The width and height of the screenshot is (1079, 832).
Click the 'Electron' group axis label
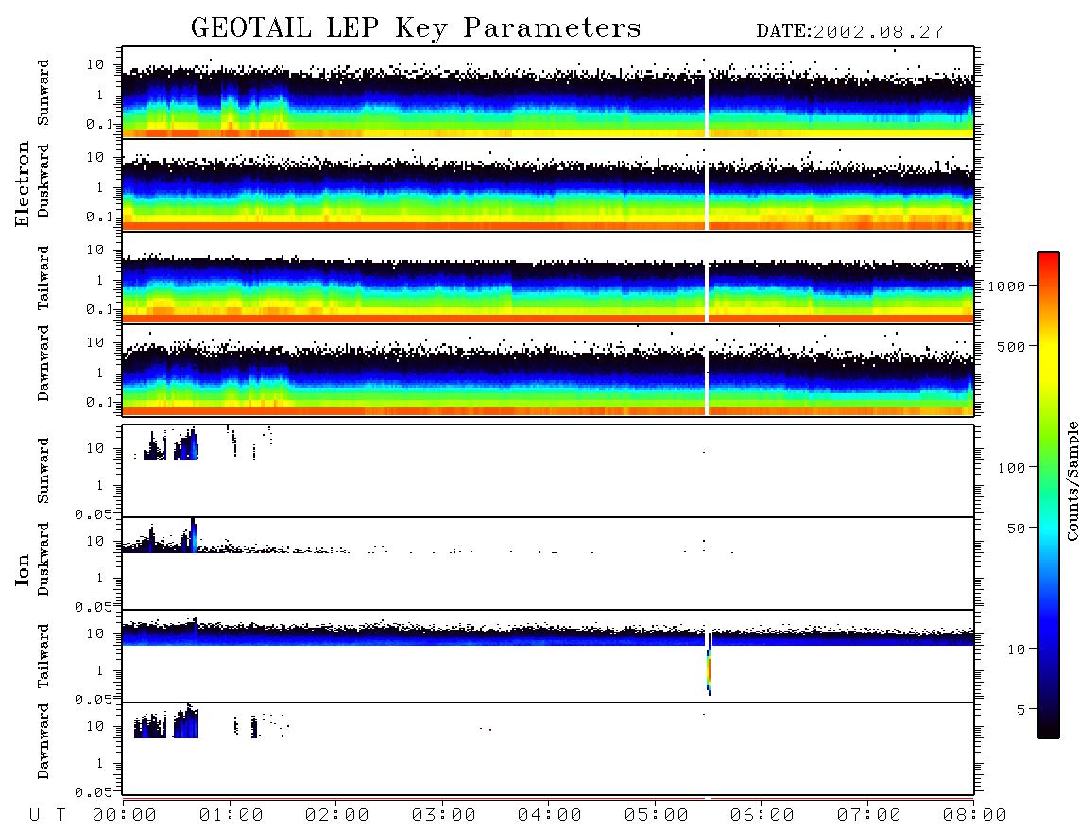coord(23,183)
